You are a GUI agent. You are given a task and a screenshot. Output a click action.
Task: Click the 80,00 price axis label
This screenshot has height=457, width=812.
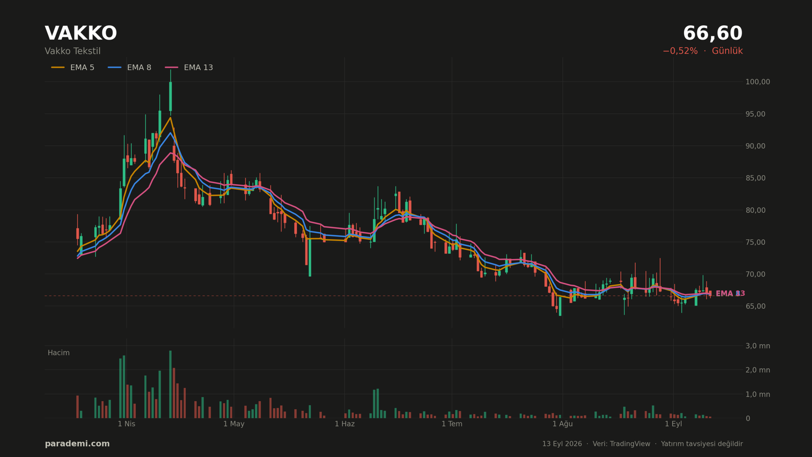755,210
